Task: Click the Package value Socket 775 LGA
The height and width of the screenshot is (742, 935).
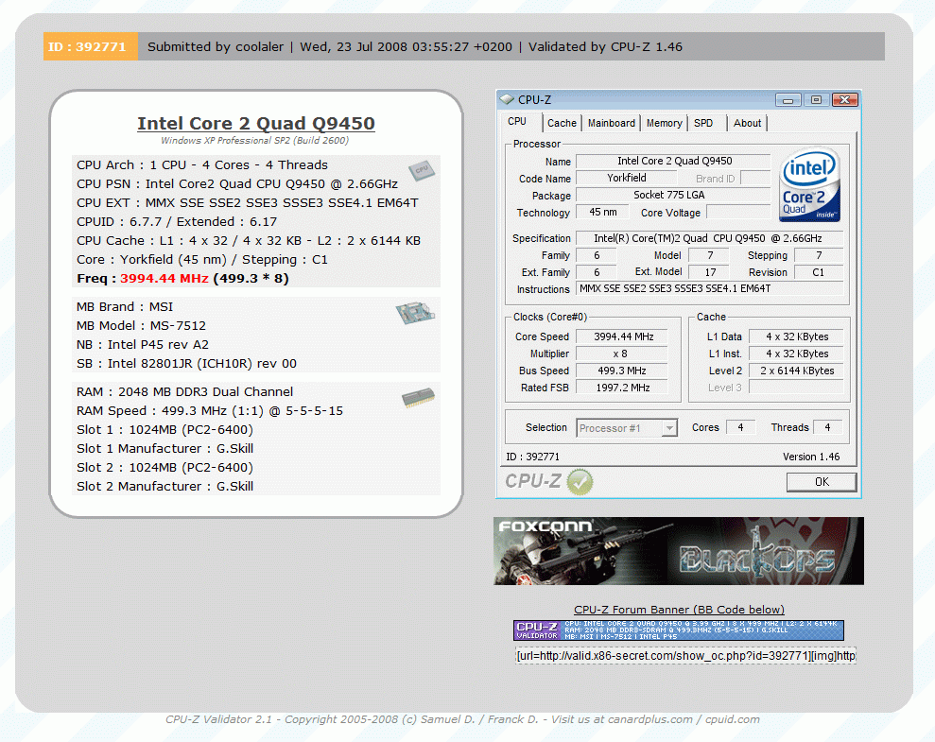Action: coord(674,195)
